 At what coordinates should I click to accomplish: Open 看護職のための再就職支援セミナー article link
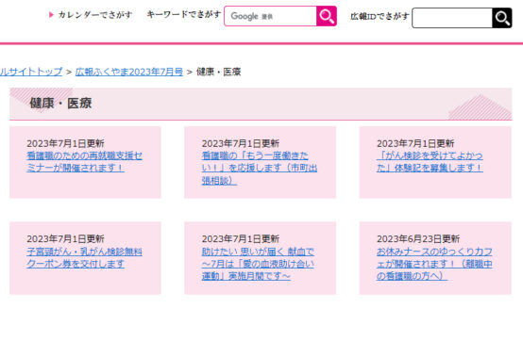(84, 162)
